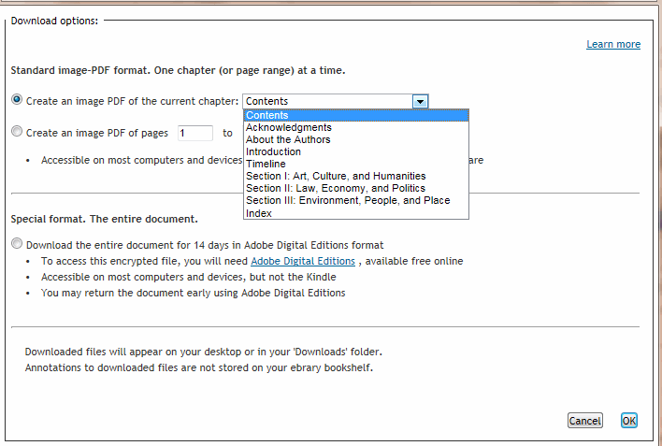Confirm with the OK button
This screenshot has width=662, height=446.
pos(629,421)
